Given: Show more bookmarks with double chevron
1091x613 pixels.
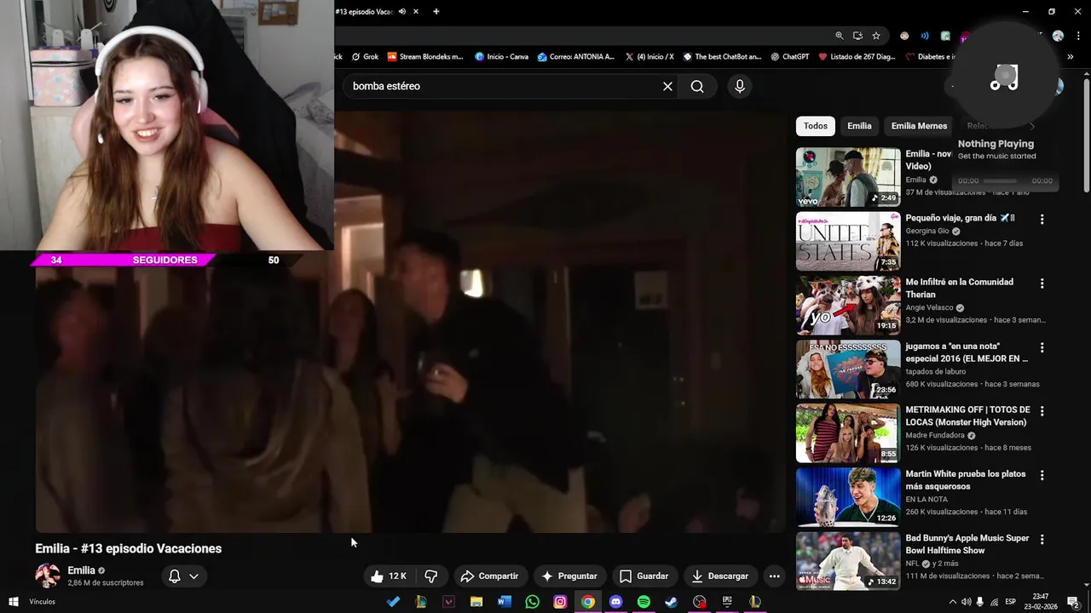Looking at the screenshot, I should click(x=1071, y=57).
